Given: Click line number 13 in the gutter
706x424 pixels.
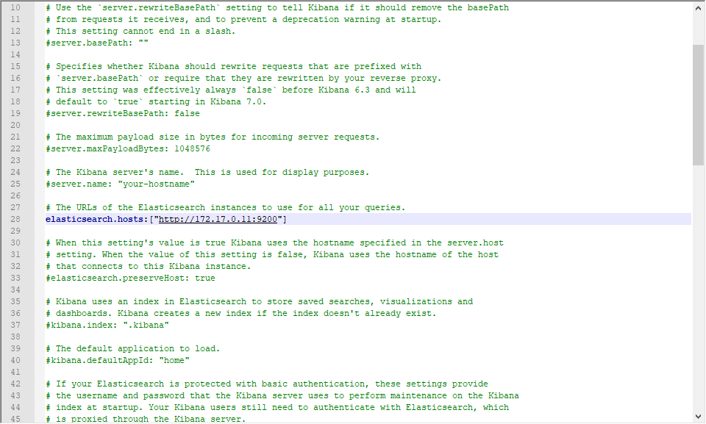Looking at the screenshot, I should point(15,43).
